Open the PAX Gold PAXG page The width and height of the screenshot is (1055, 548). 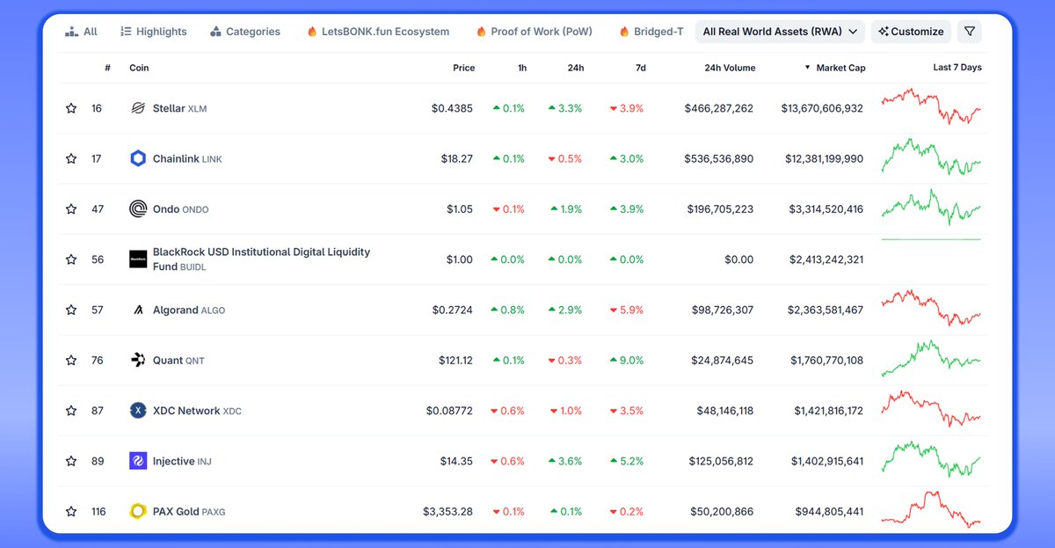[189, 512]
